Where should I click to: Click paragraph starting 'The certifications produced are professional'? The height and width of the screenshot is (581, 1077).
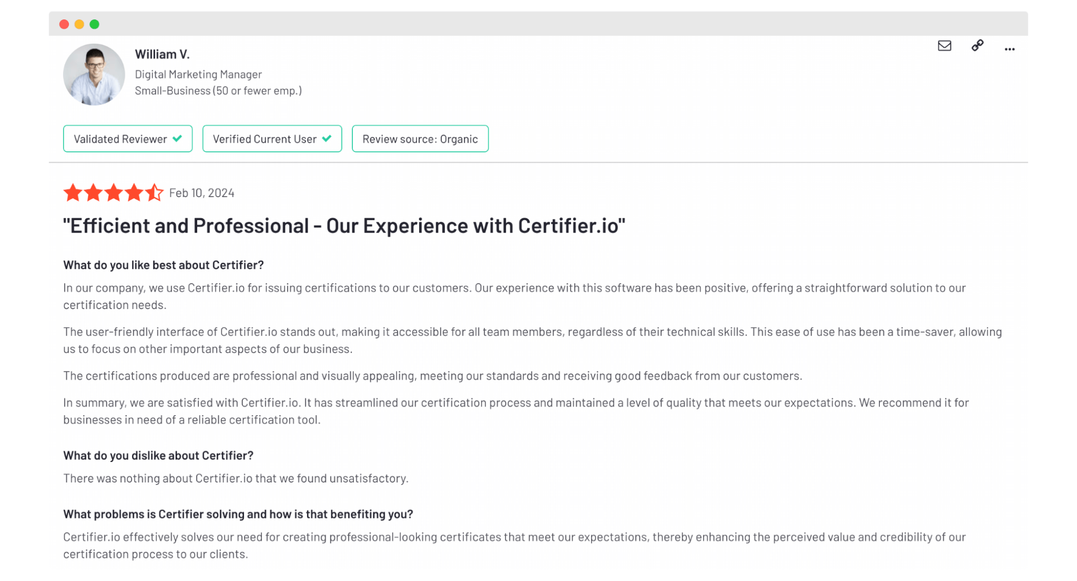click(433, 376)
